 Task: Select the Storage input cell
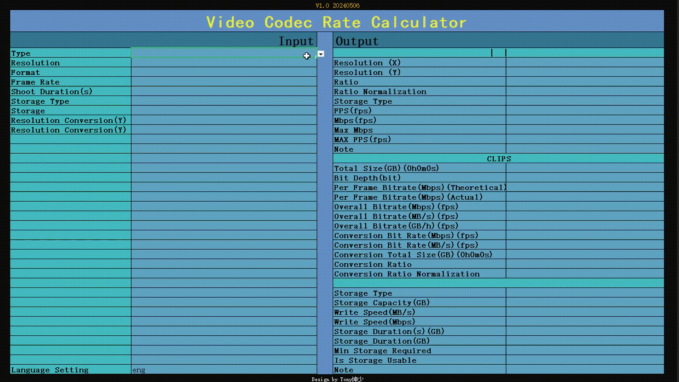pos(224,111)
